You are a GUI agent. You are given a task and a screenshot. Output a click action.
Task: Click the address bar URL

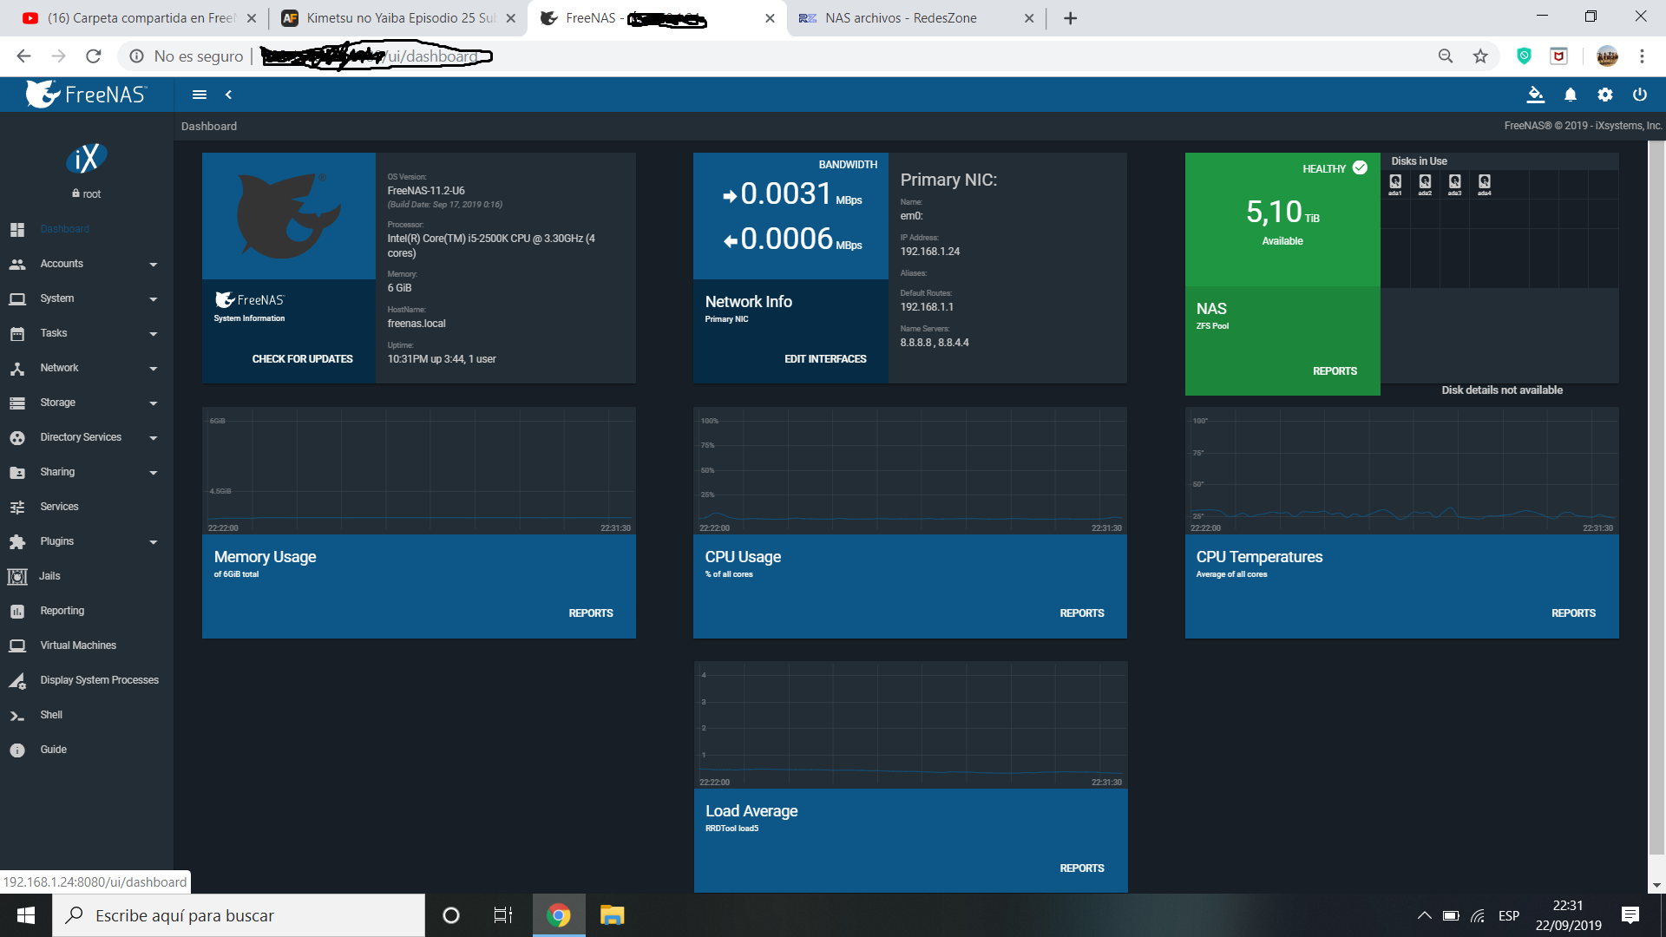377,56
